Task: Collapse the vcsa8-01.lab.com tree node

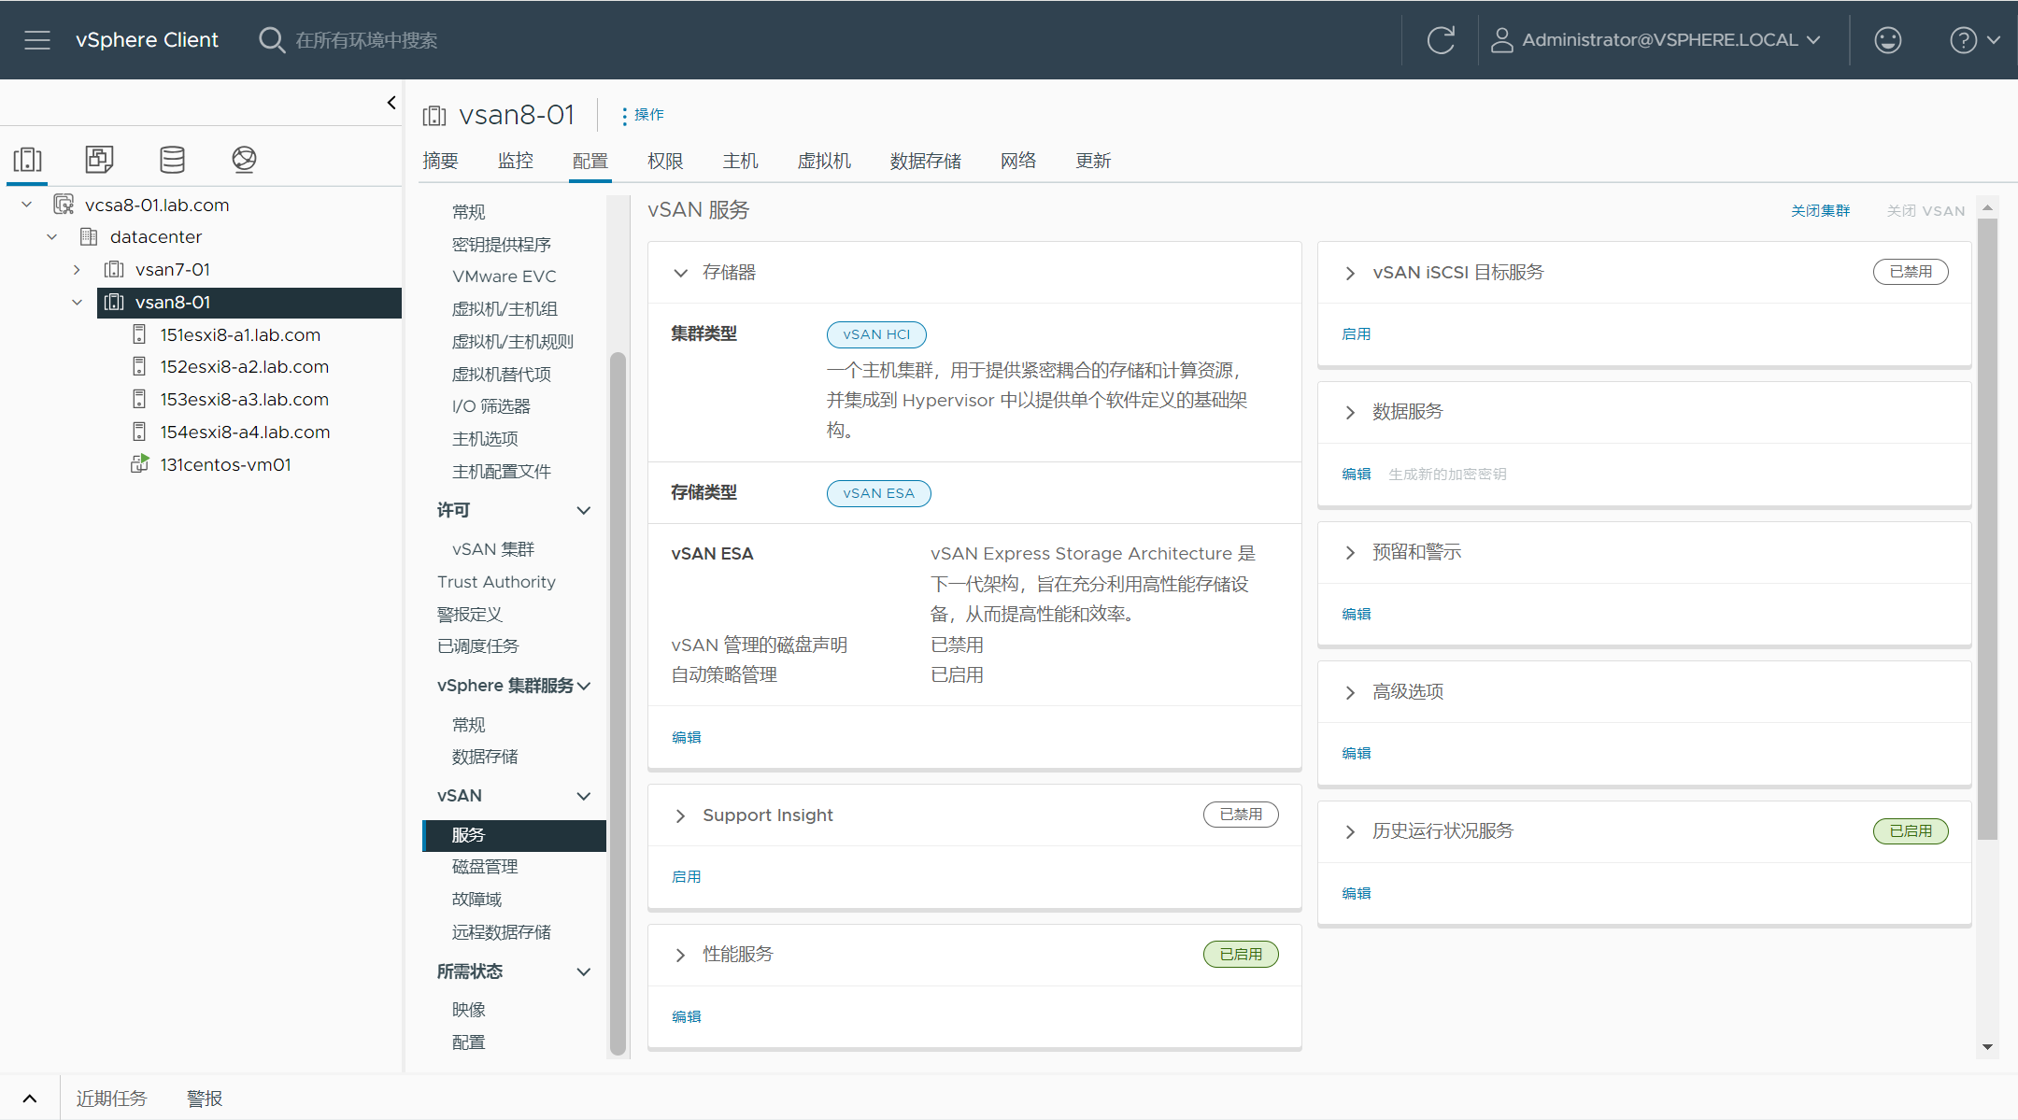Action: [x=27, y=205]
